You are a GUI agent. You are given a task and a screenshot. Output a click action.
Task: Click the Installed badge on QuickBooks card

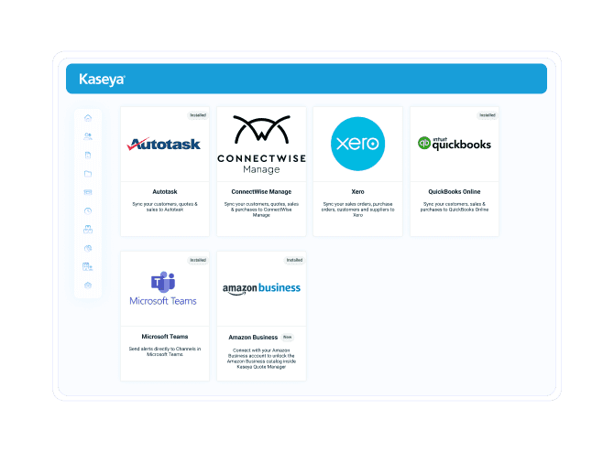488,115
